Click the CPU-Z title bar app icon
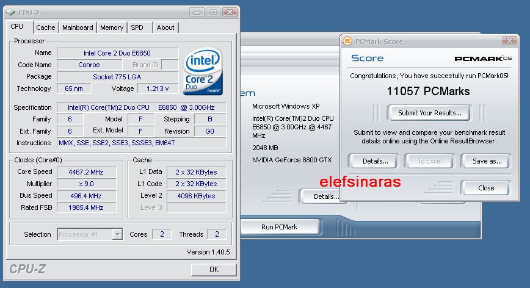 click(x=10, y=12)
